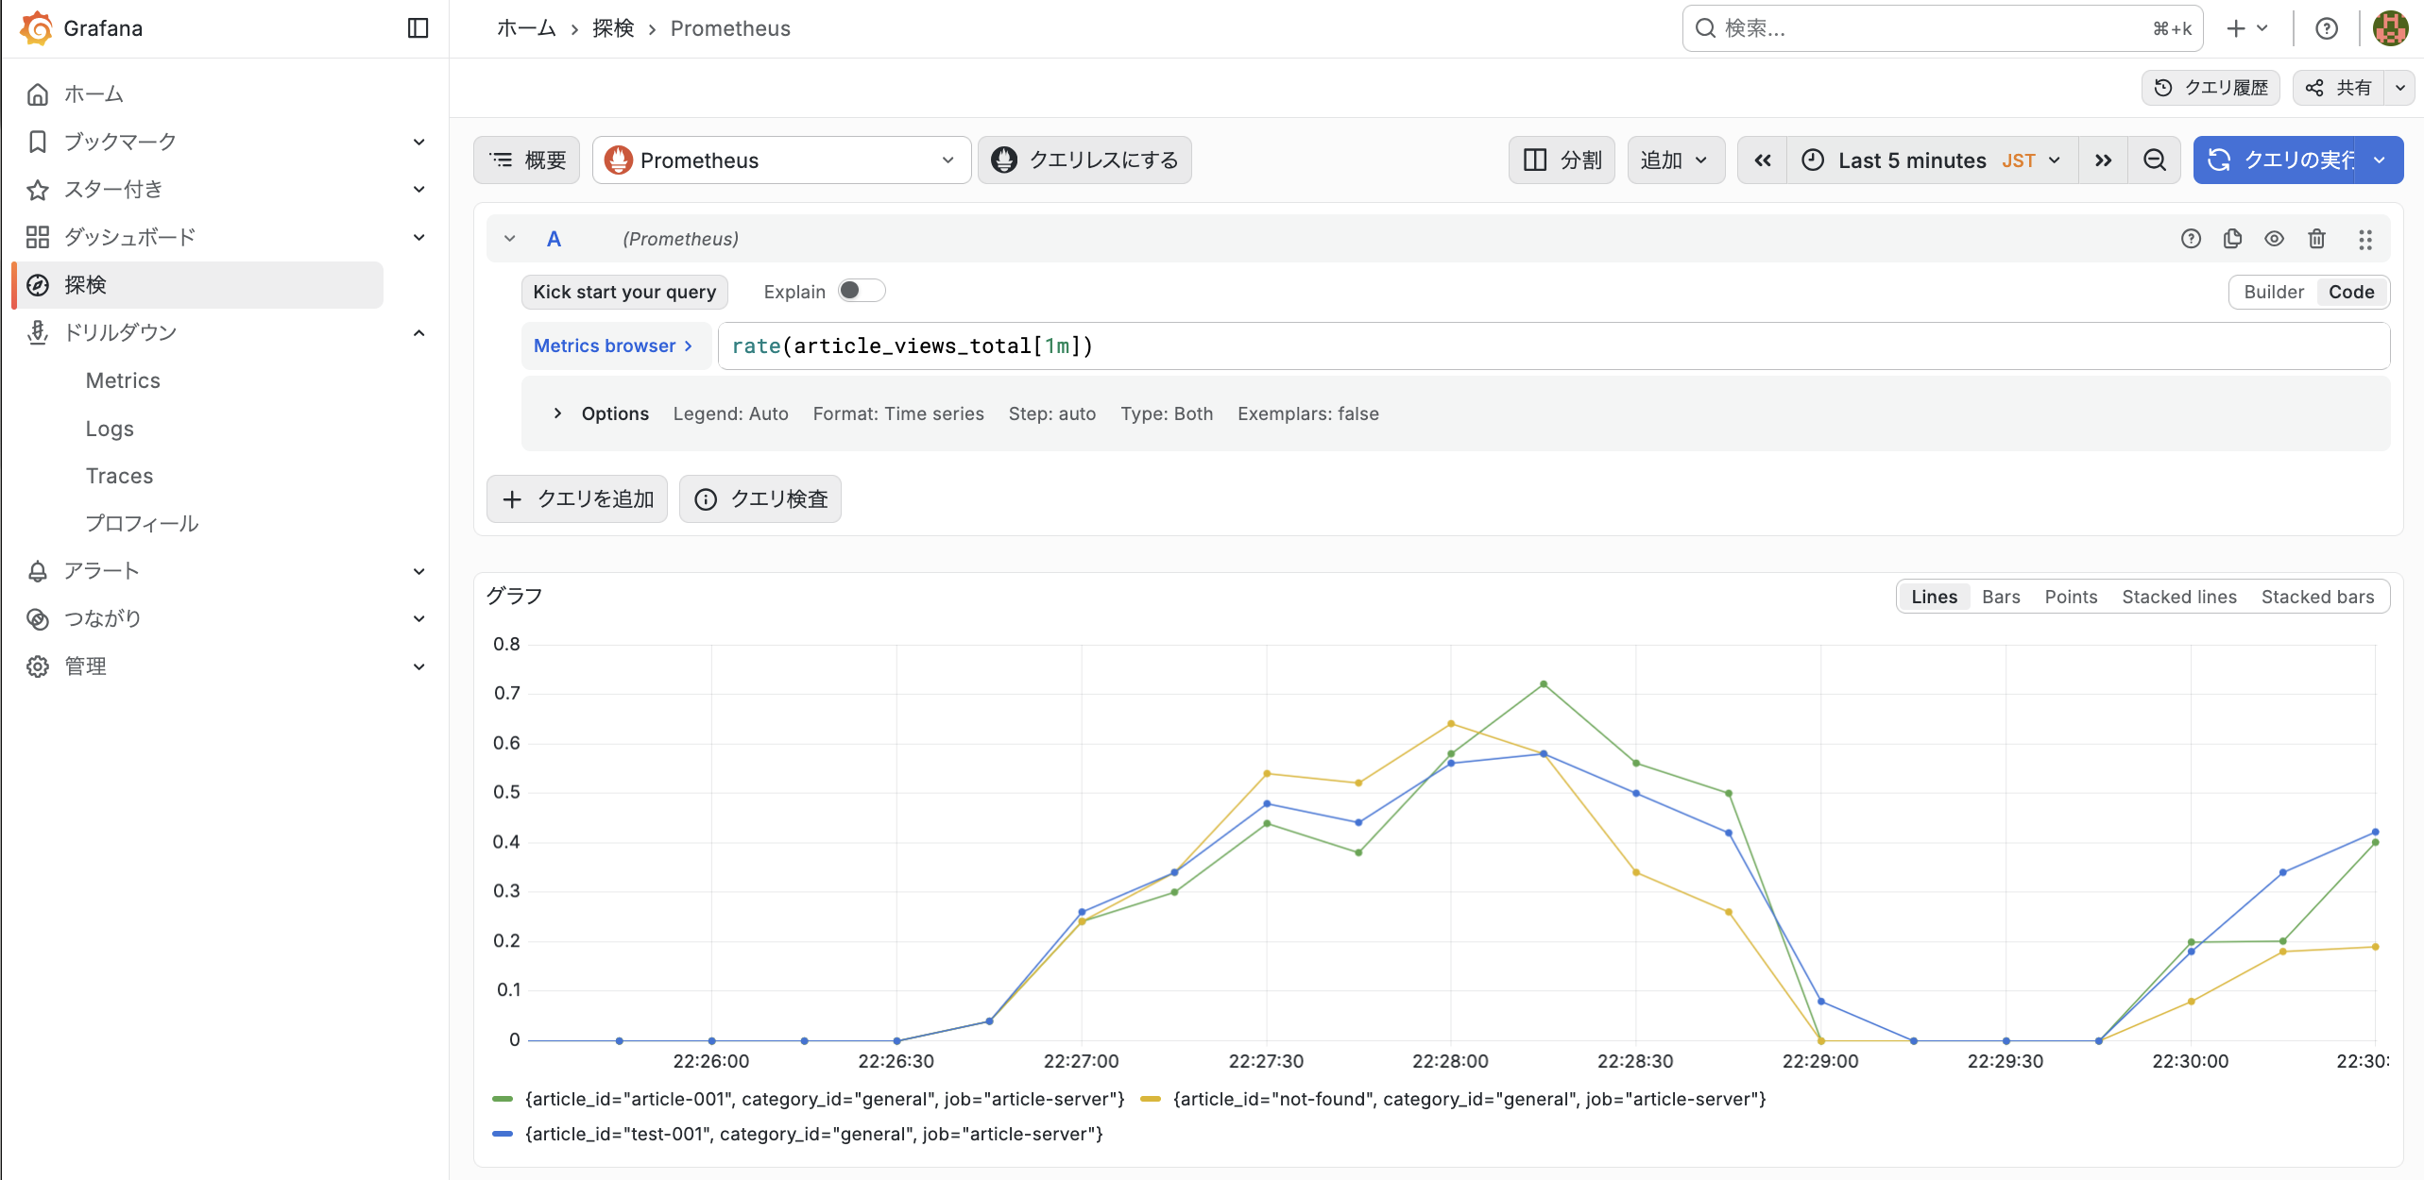Click drag handle of query A
The width and height of the screenshot is (2424, 1180).
click(x=2364, y=239)
